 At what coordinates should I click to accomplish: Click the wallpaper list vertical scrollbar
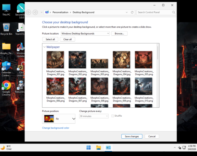158,52
